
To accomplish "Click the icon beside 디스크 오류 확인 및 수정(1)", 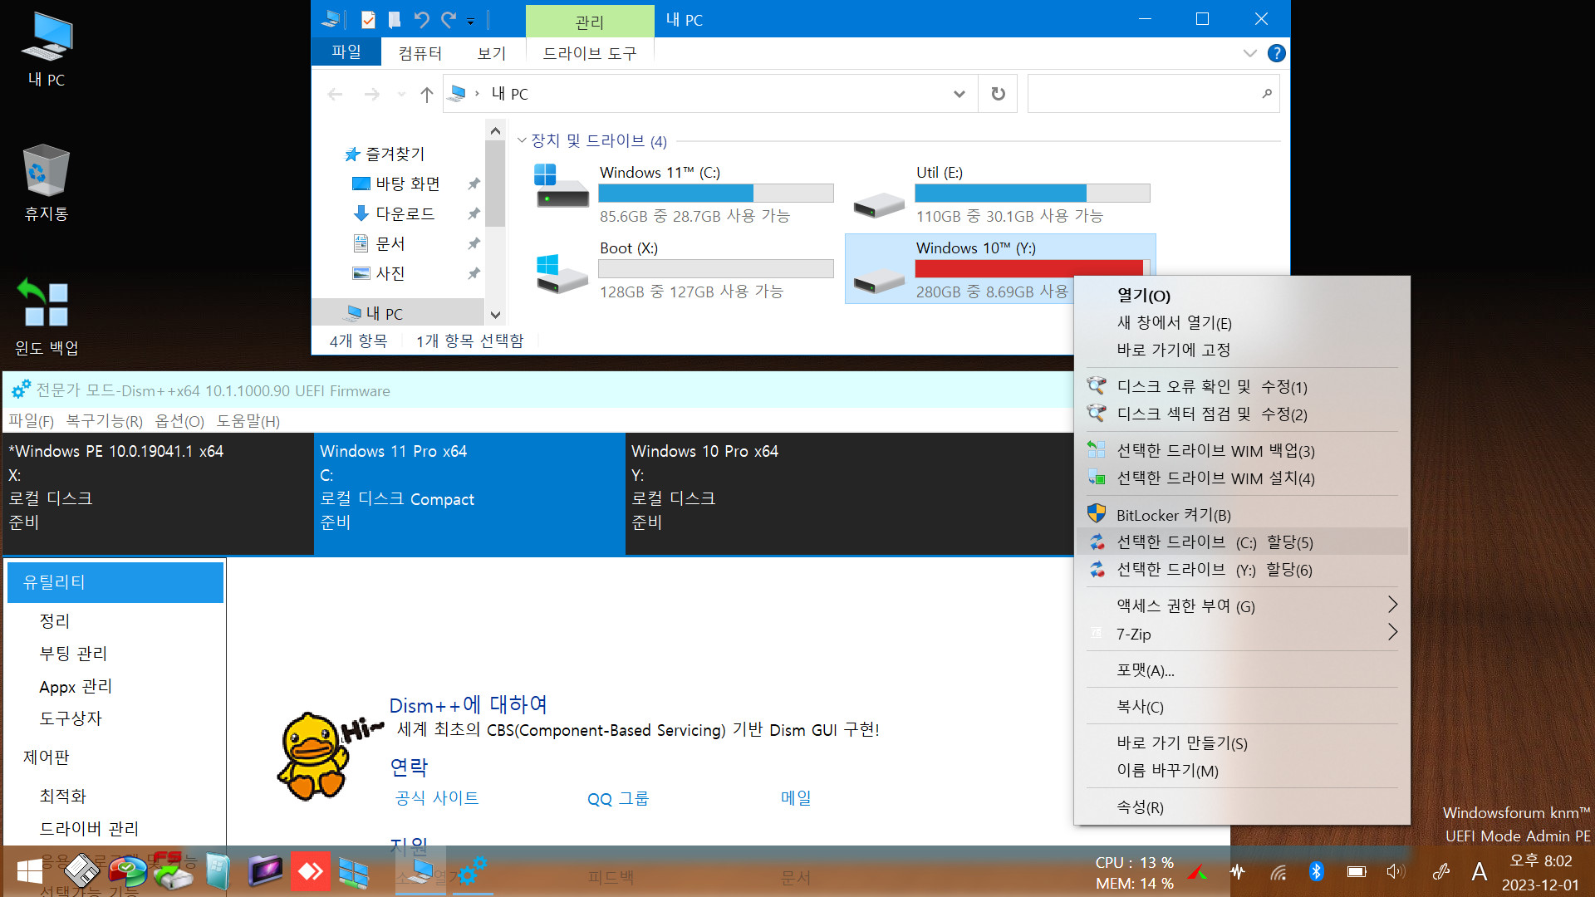I will pyautogui.click(x=1097, y=385).
